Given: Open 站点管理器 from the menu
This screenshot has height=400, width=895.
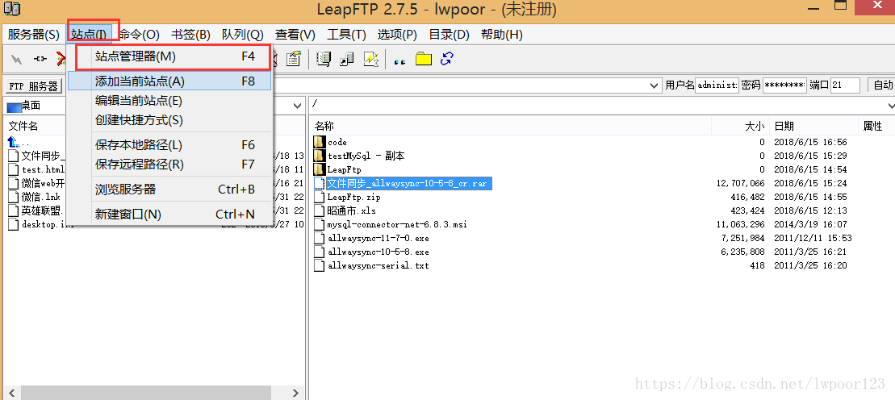Looking at the screenshot, I should tap(135, 56).
